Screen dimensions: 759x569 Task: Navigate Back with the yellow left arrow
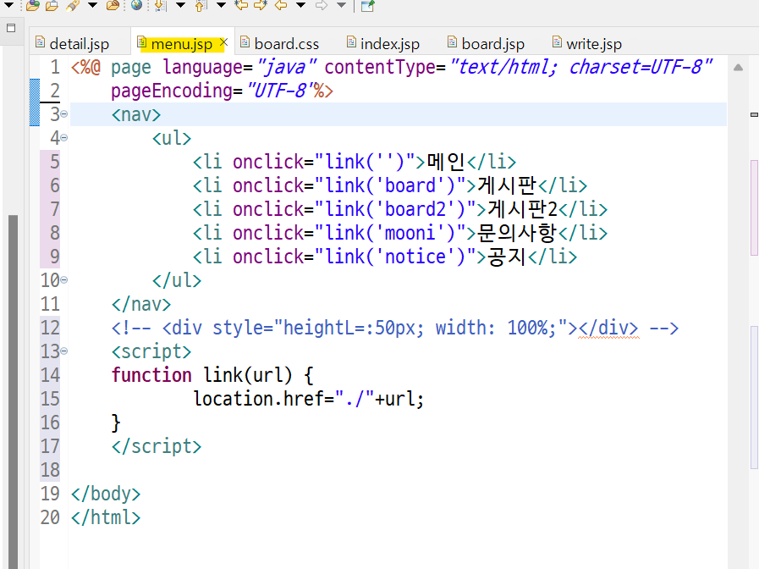click(x=281, y=5)
